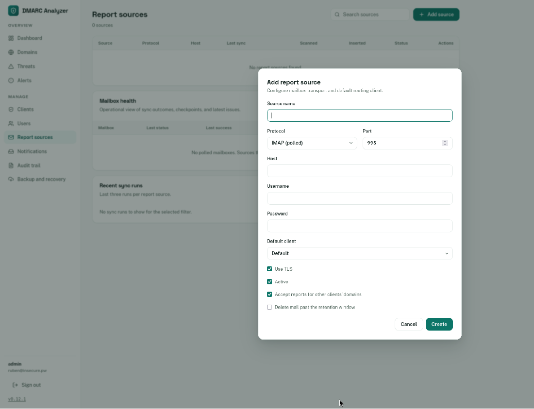Uncheck the Use TLS checkbox
The image size is (534, 409).
(269, 269)
